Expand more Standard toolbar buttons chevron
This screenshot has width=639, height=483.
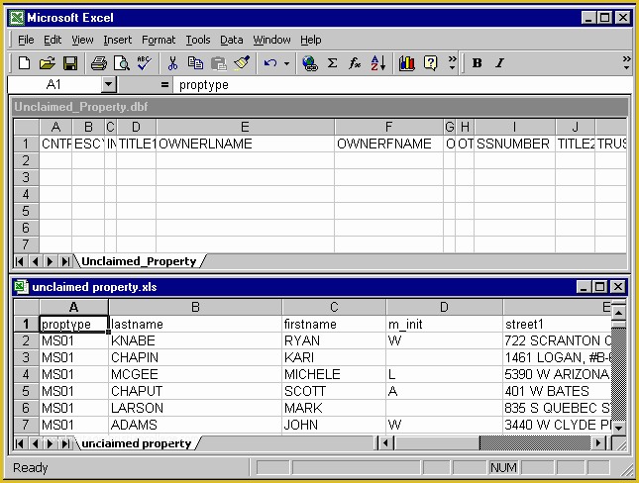coord(453,63)
